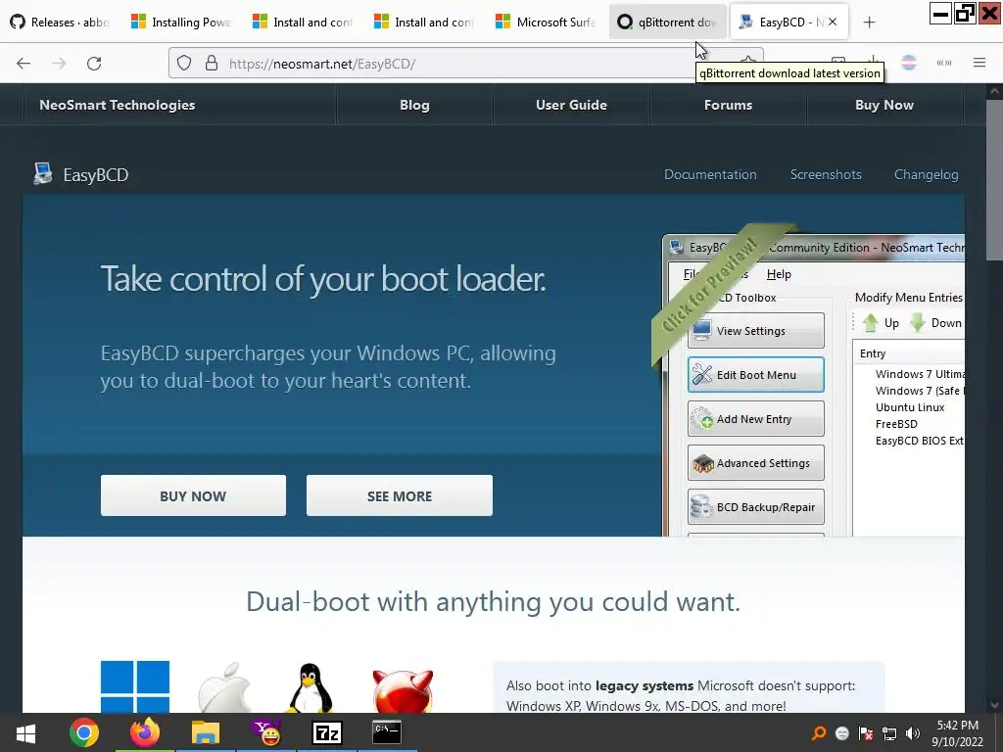Click the shield tracking protection icon

(x=184, y=64)
